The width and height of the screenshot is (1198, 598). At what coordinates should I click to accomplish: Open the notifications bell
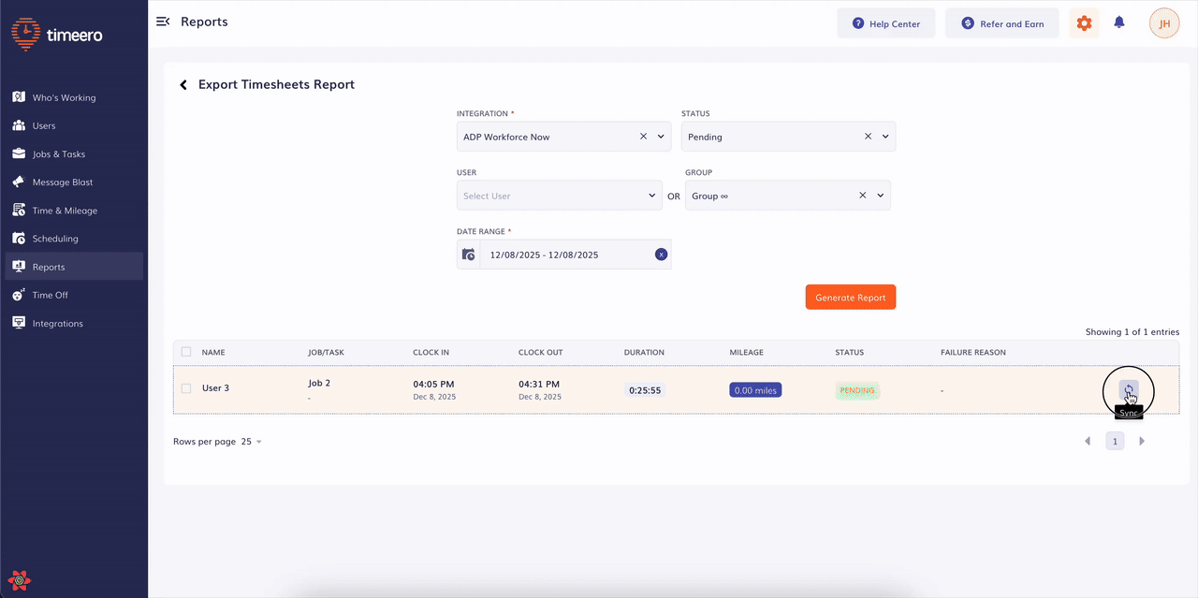tap(1118, 23)
